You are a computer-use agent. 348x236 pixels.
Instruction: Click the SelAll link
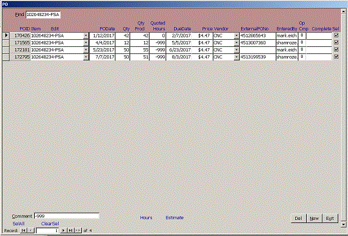tap(19, 224)
